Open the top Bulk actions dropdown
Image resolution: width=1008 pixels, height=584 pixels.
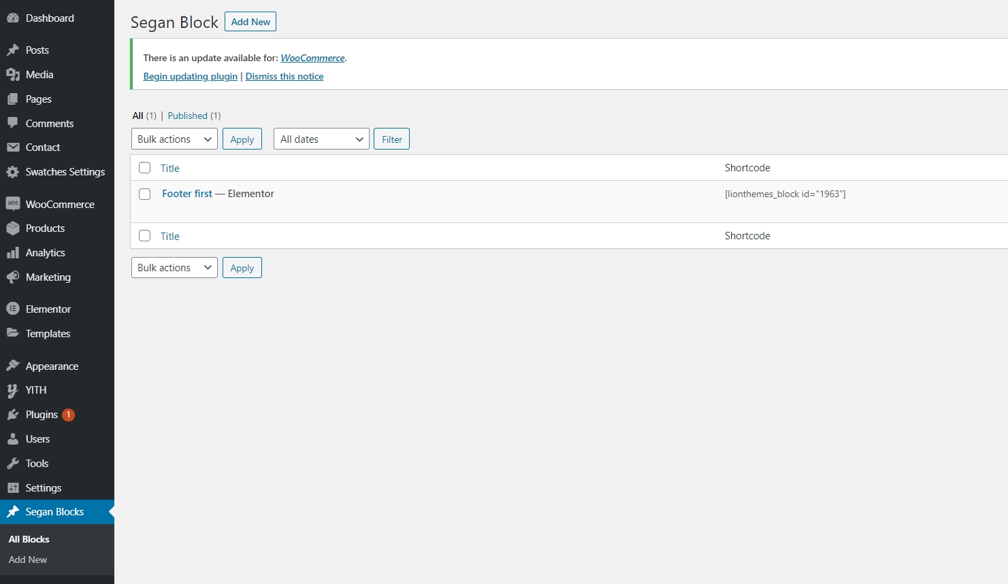click(x=174, y=139)
